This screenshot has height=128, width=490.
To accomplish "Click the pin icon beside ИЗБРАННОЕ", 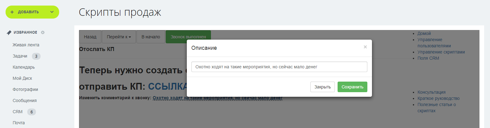I will pyautogui.click(x=9, y=32).
